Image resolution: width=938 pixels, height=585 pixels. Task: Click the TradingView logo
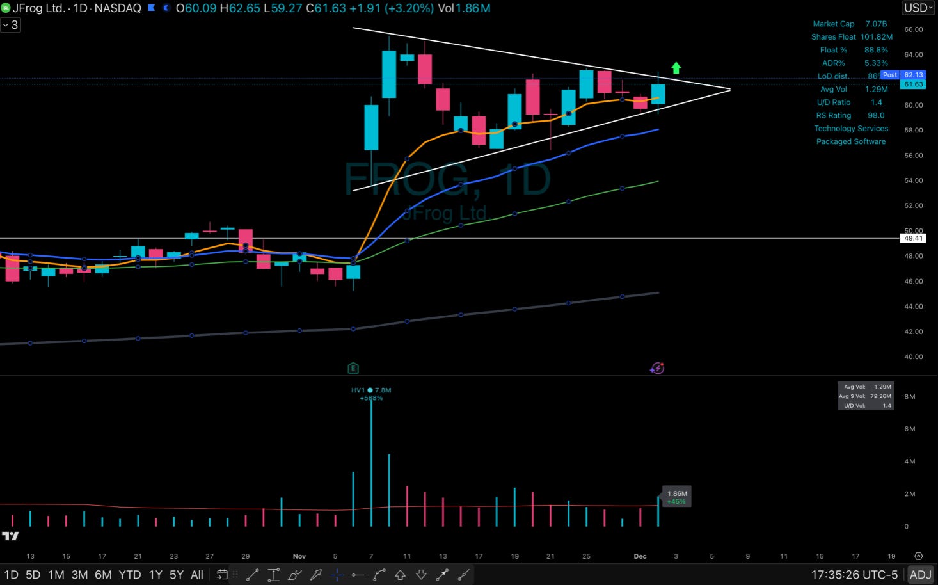[10, 536]
